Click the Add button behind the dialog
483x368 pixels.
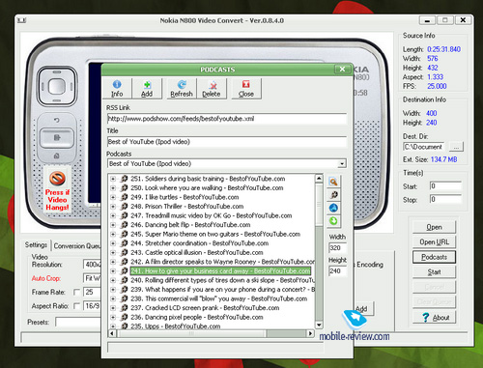pos(363,309)
